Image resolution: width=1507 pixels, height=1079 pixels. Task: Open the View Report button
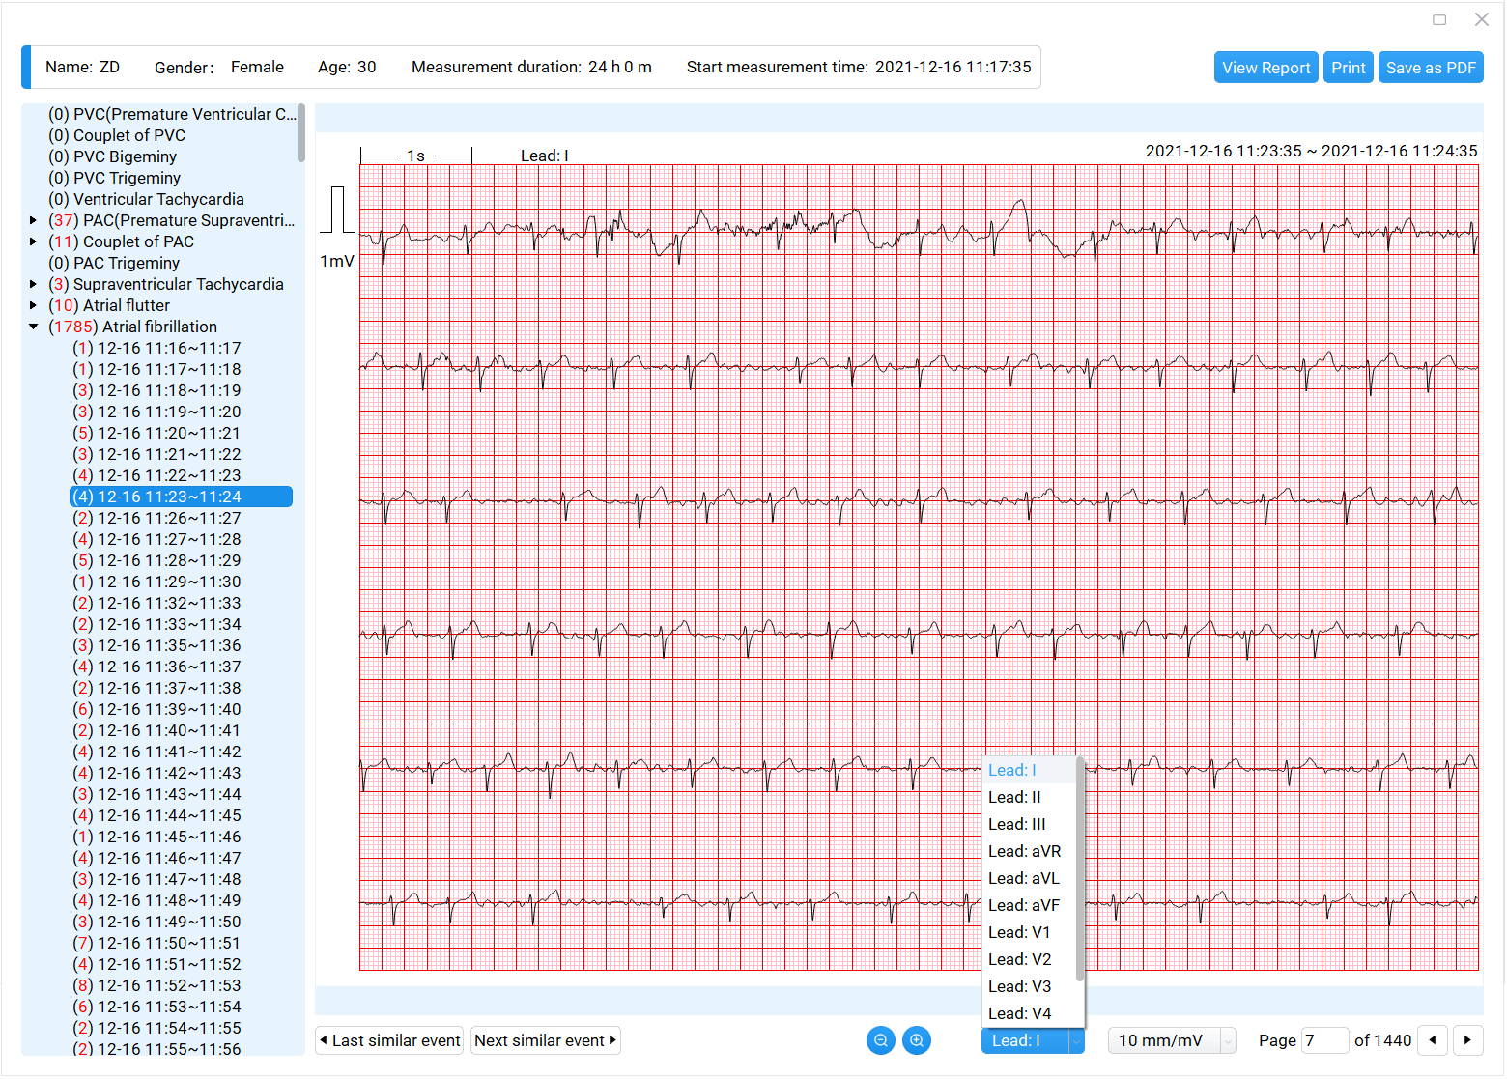[1265, 67]
